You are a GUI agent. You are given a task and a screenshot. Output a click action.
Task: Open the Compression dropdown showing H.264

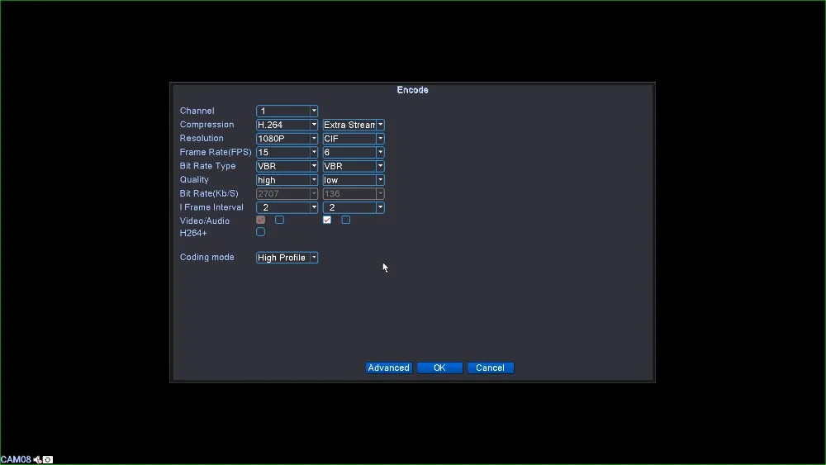(287, 125)
